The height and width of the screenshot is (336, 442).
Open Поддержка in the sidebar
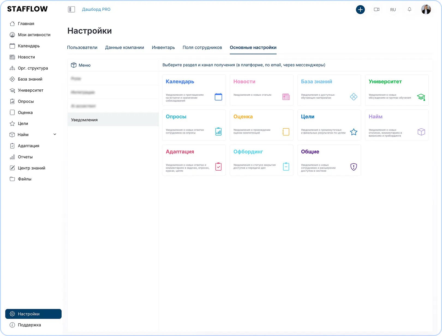coord(29,325)
